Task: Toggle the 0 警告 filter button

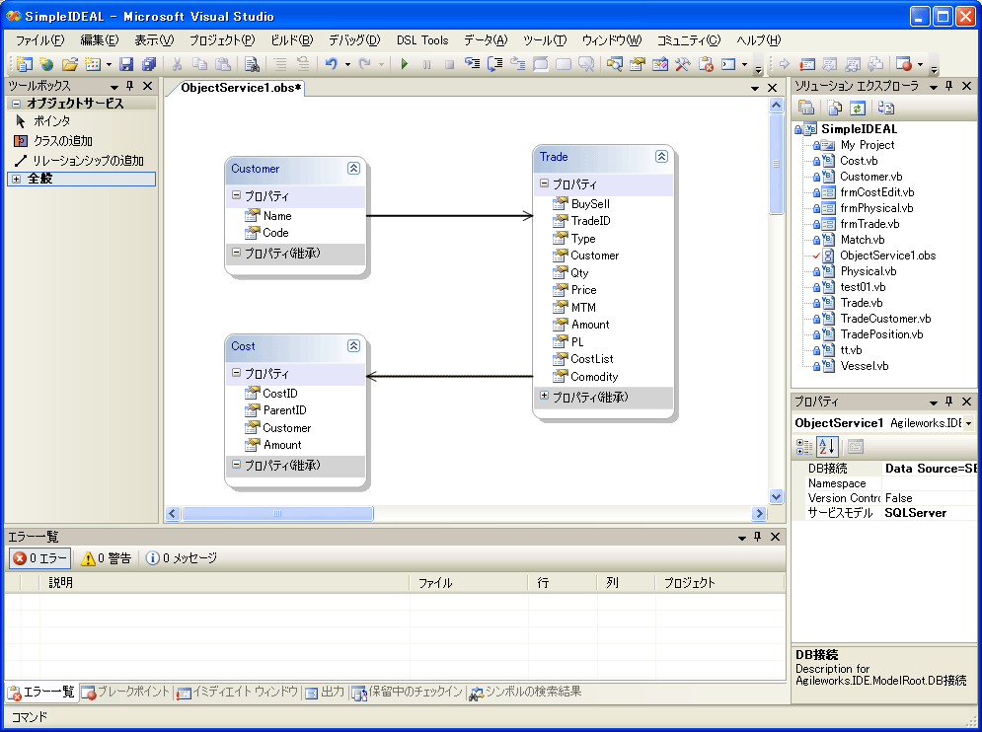Action: click(106, 558)
